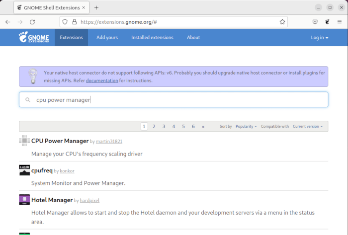This screenshot has width=348, height=235.
Task: Click 'Manage your CPU's frequency scaling driver' text
Action: pos(87,154)
